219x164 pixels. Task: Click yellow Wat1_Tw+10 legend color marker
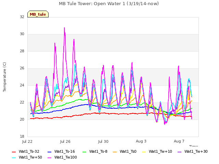coord(144,152)
